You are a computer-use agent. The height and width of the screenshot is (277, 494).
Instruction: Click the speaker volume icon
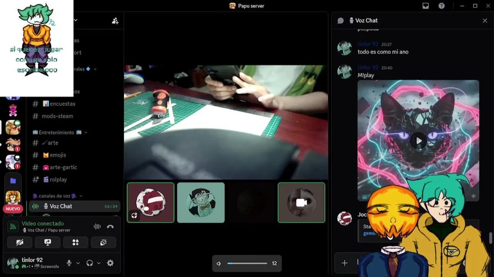219,264
